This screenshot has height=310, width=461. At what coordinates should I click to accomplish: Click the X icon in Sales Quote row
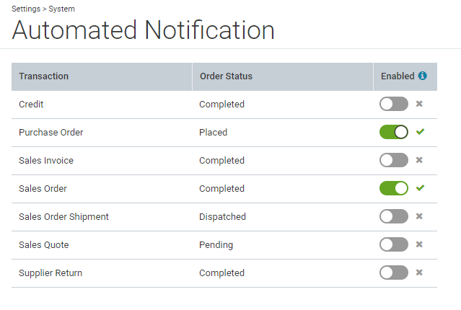point(419,244)
